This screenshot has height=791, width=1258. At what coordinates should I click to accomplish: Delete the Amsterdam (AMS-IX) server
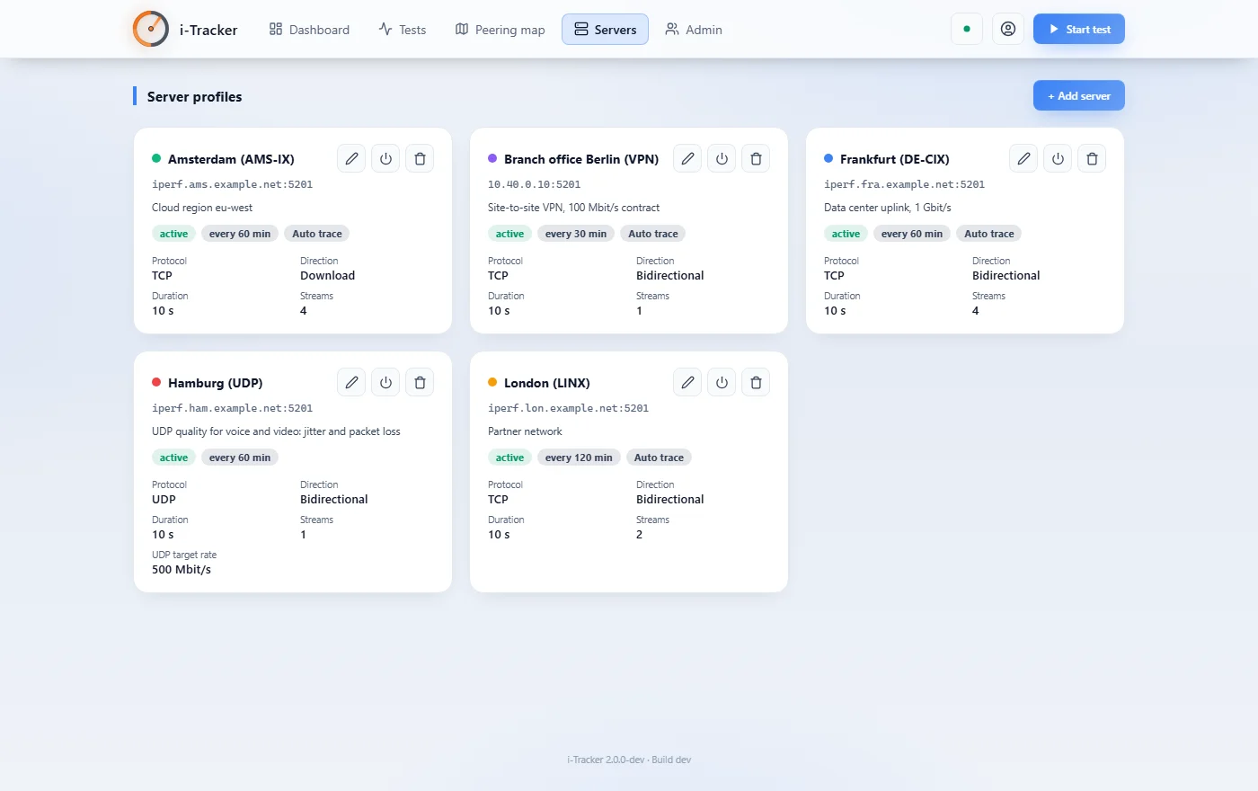click(x=420, y=158)
